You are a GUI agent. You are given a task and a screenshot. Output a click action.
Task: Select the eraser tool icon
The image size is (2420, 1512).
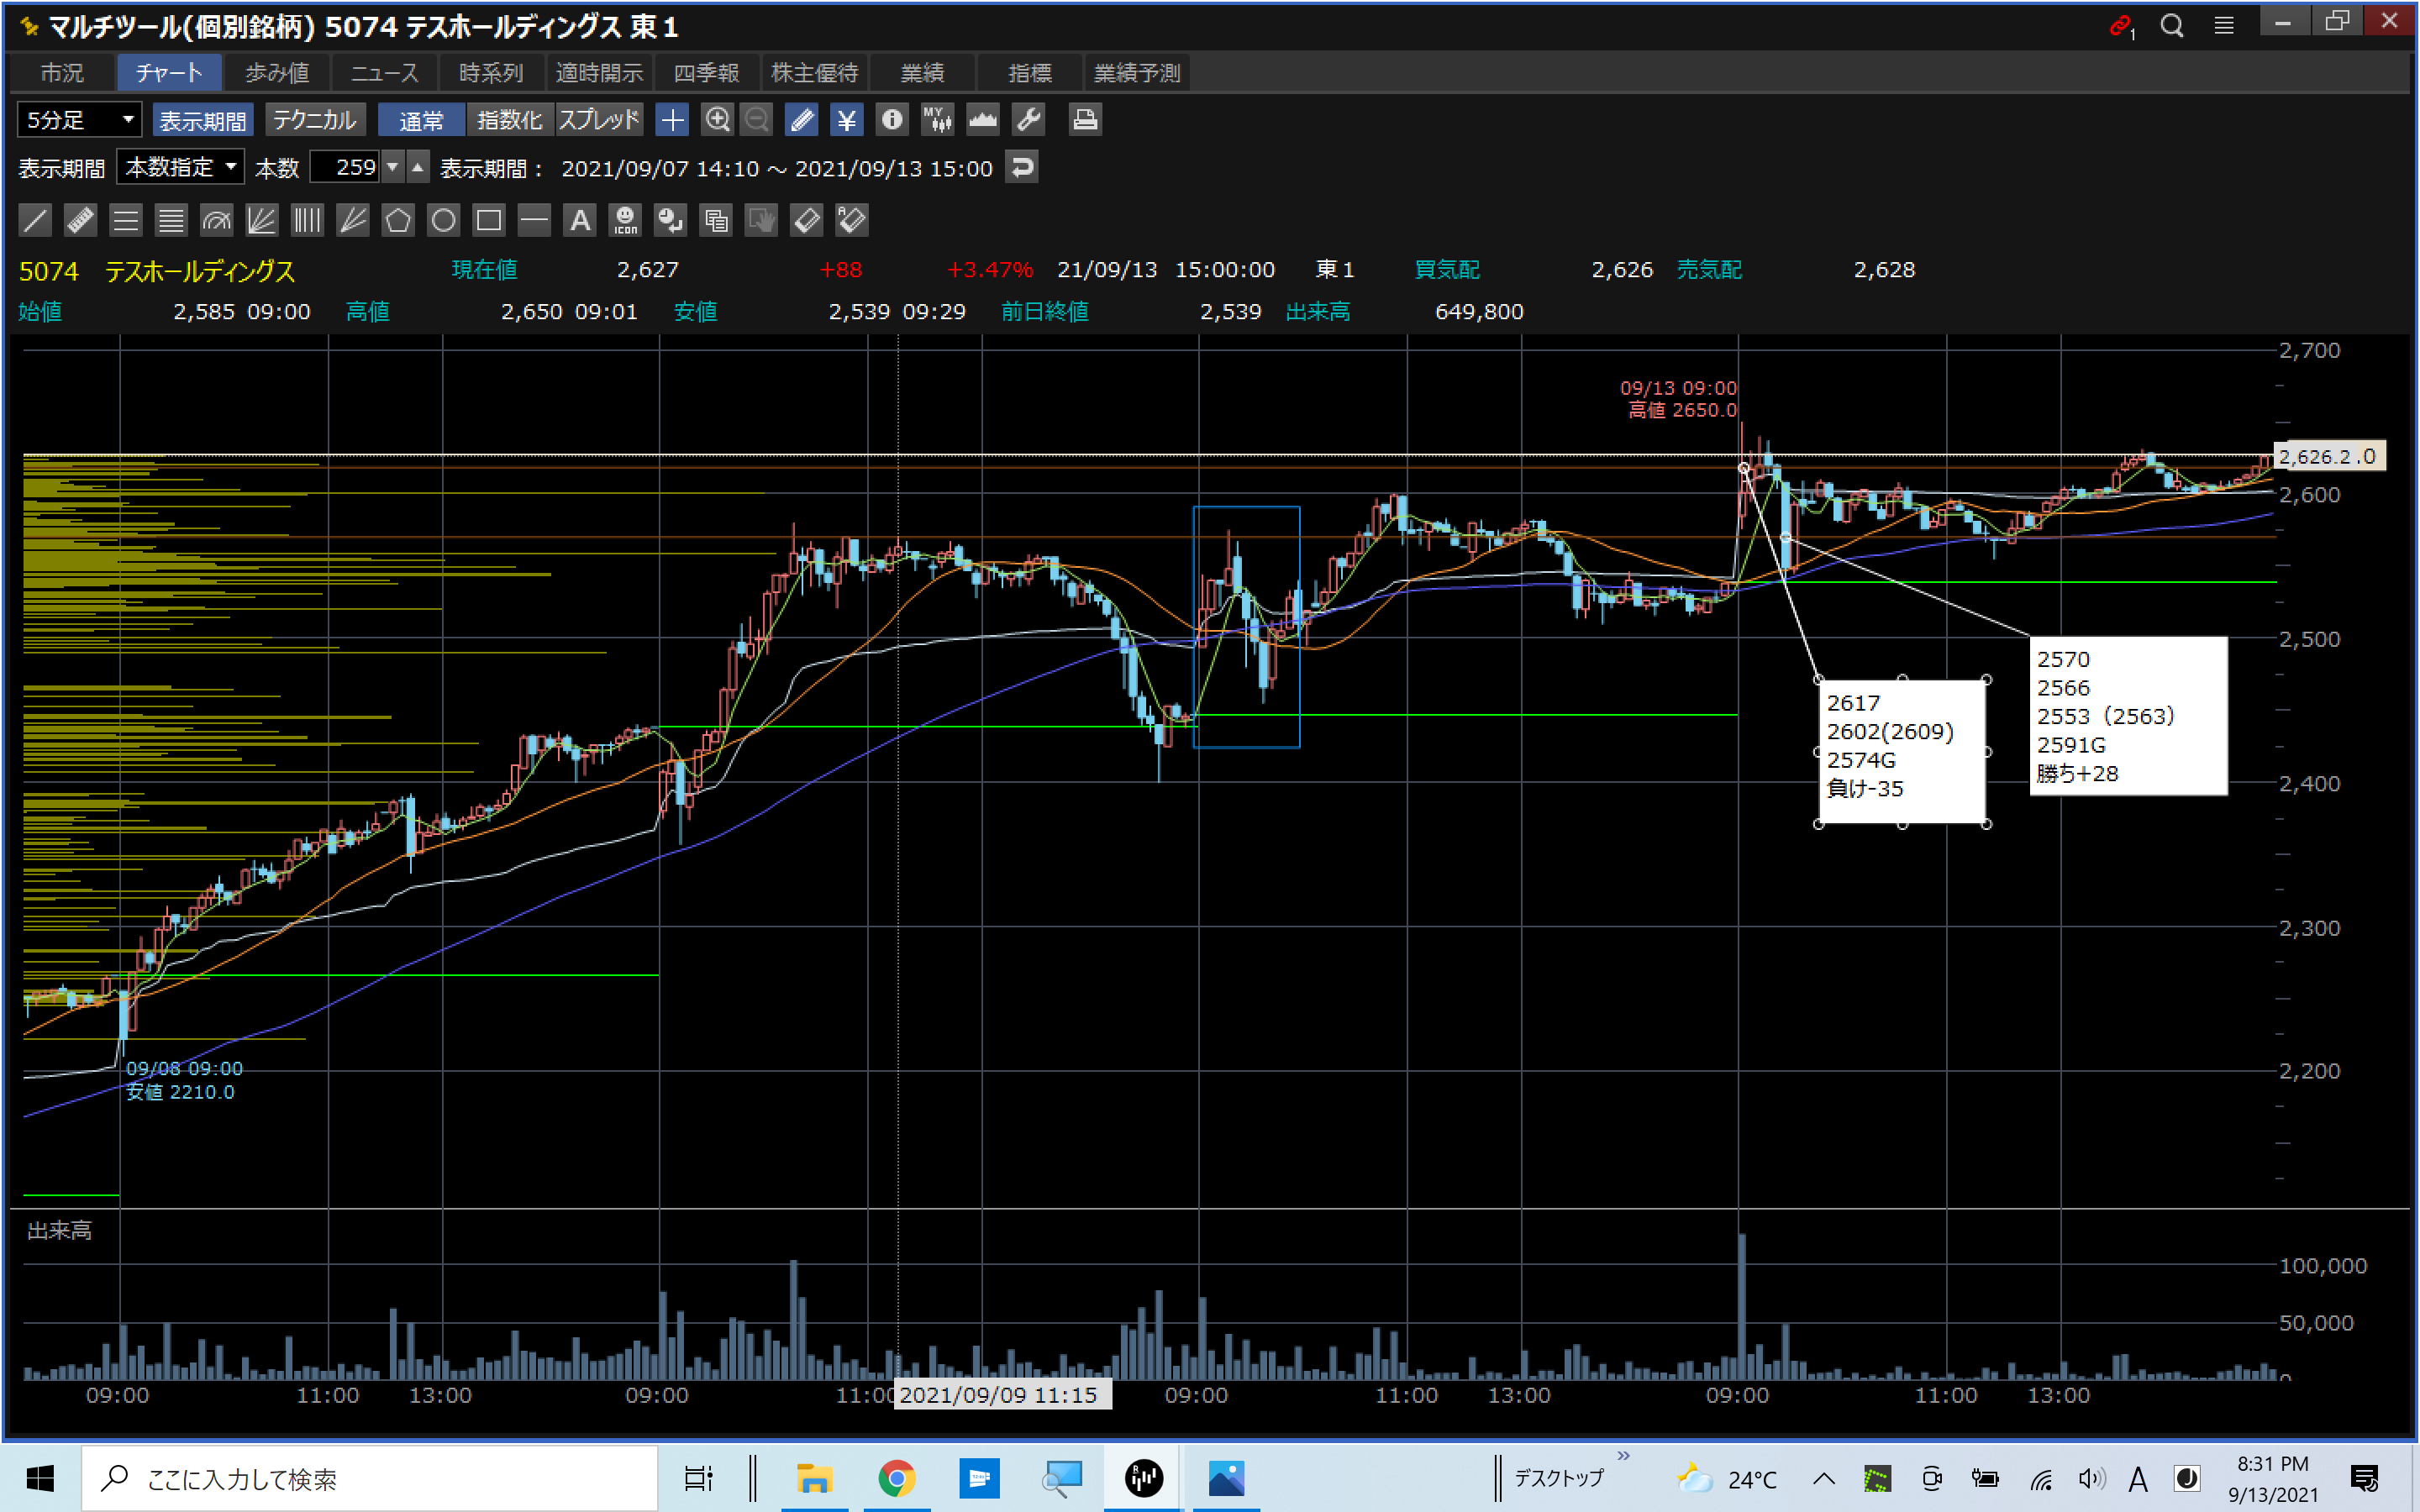point(806,220)
